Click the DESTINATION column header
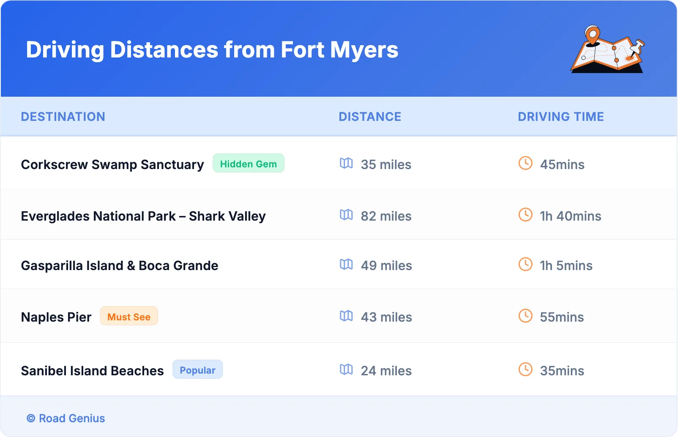Image resolution: width=678 pixels, height=437 pixels. 63,117
